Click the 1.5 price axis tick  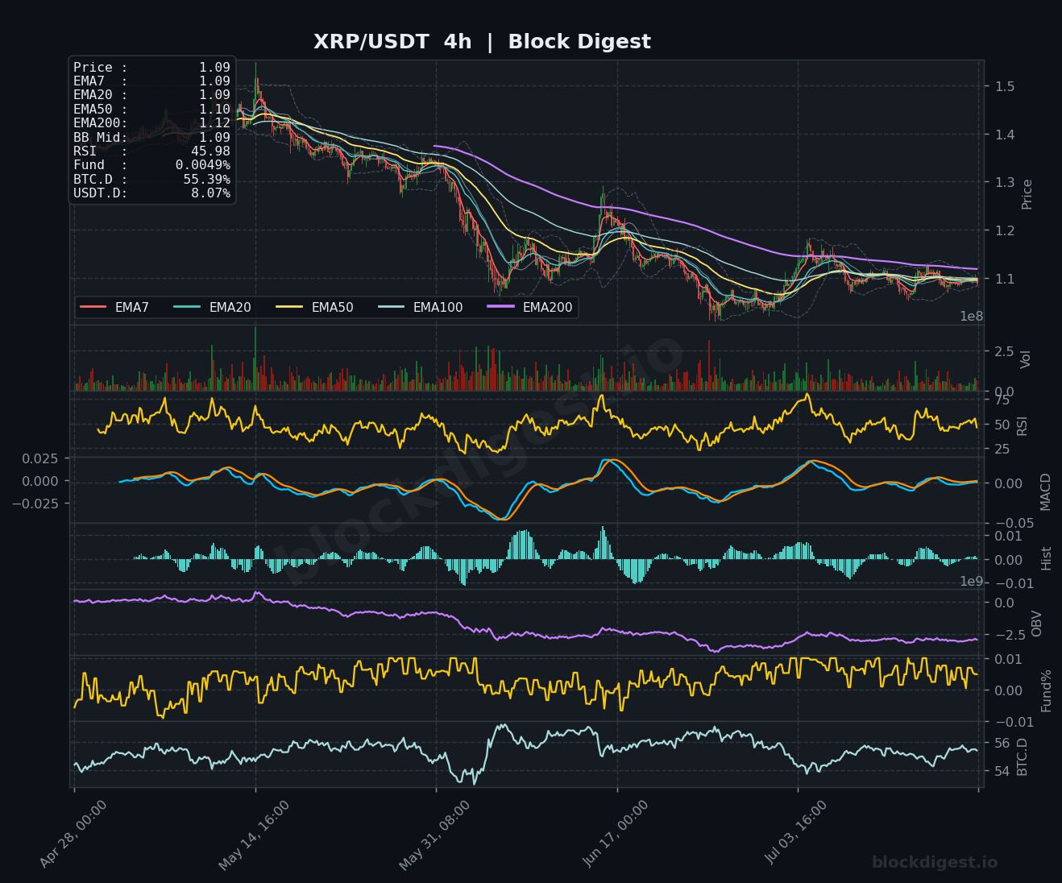pyautogui.click(x=1004, y=86)
